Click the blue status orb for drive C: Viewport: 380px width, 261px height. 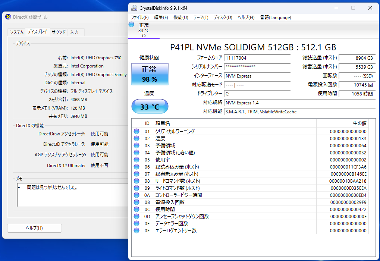[x=131, y=24]
